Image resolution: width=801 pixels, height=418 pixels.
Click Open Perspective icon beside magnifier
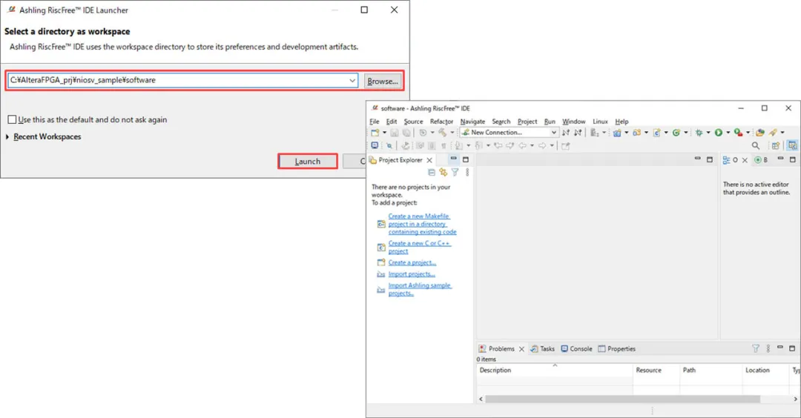coord(776,146)
